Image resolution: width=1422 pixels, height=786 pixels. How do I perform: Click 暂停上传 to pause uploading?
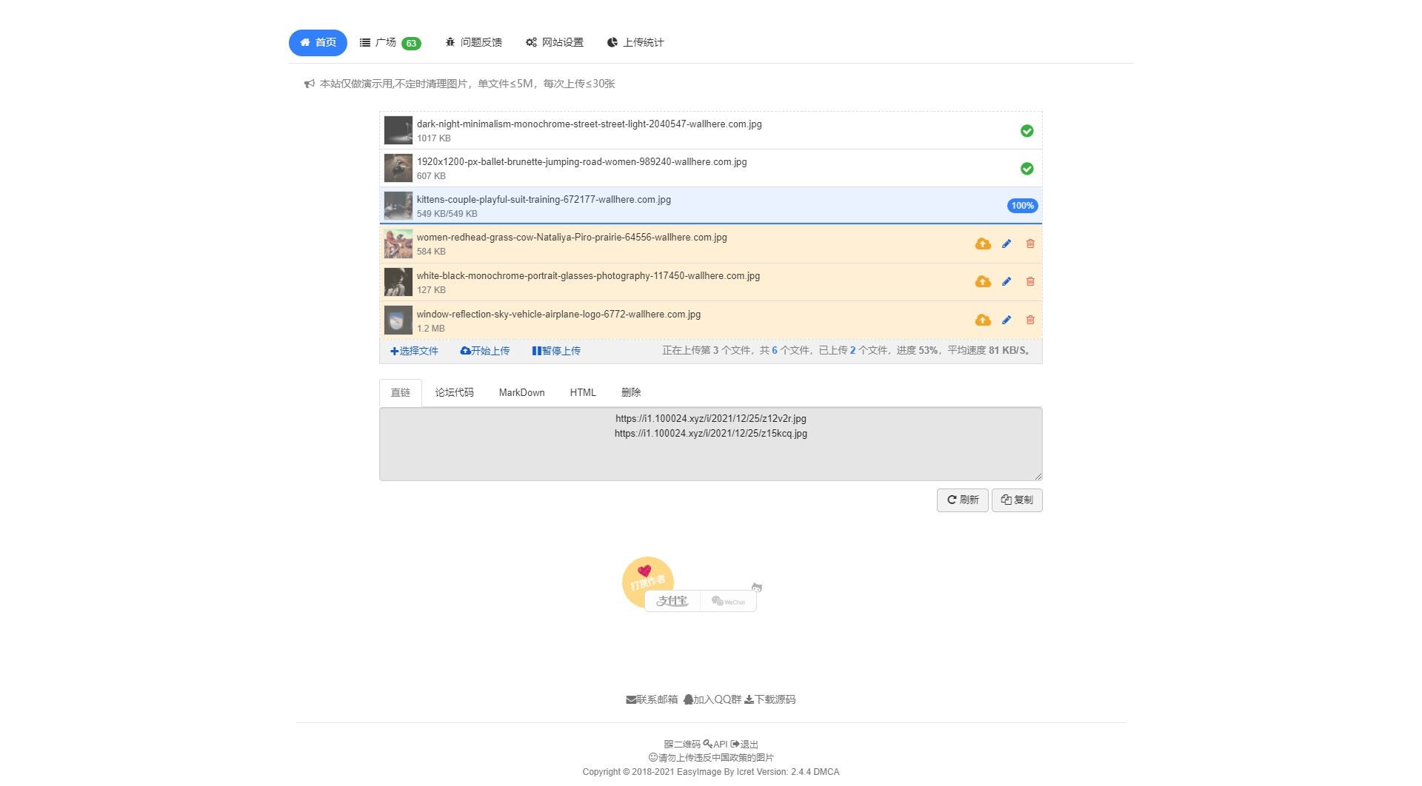click(x=556, y=351)
